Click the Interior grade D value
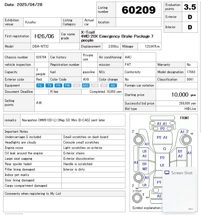The height and width of the screenshot is (215, 201). point(190,27)
